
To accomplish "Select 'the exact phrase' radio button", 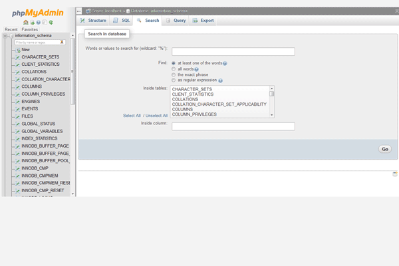I will [174, 74].
